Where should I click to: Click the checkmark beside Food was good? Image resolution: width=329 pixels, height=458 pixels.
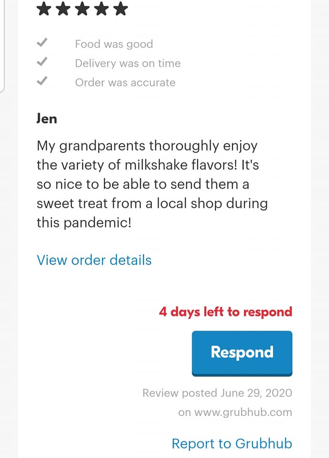coord(42,43)
